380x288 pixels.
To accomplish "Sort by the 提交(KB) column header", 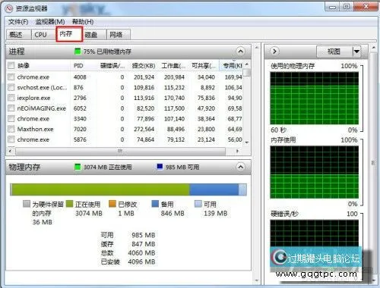I will click(x=144, y=66).
